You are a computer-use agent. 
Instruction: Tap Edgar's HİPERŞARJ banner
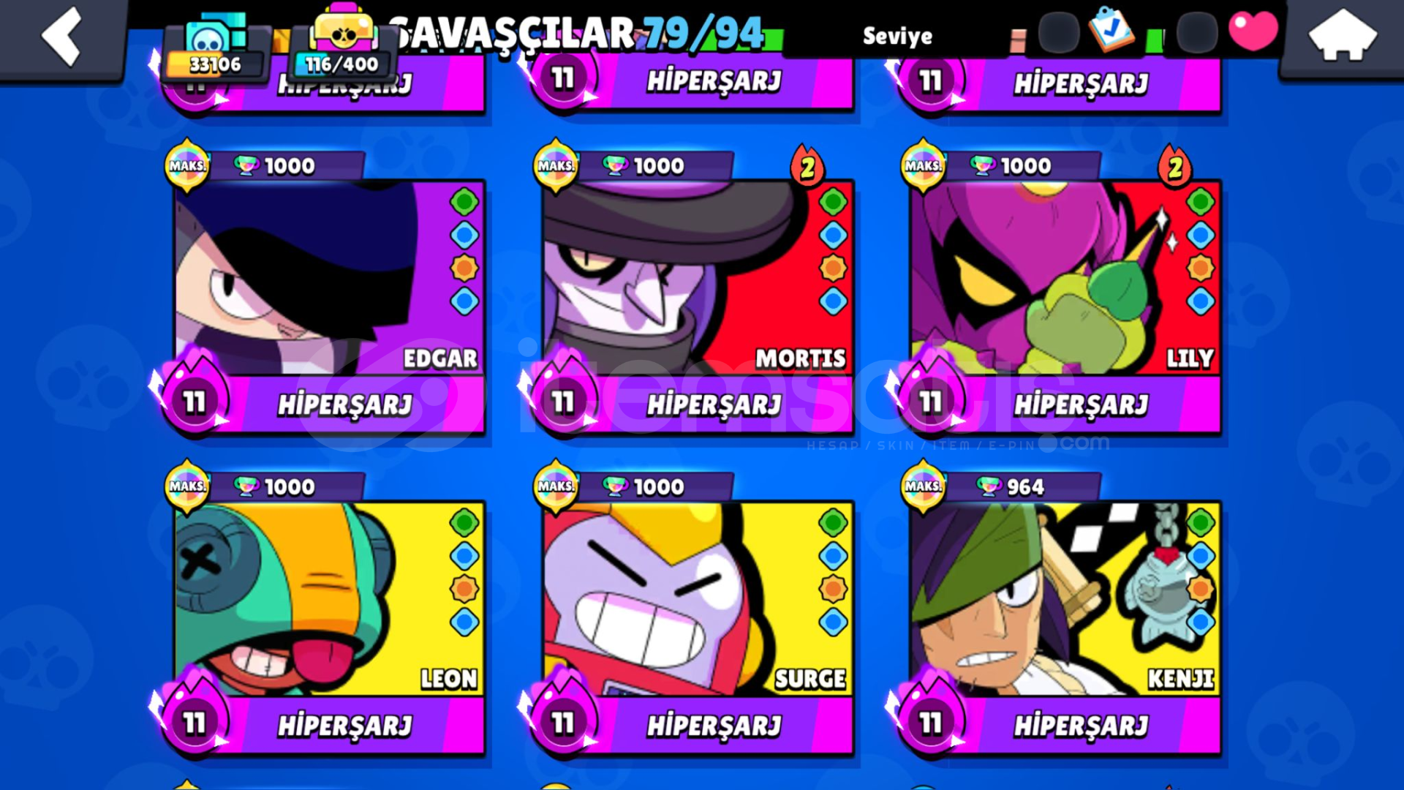pos(344,405)
